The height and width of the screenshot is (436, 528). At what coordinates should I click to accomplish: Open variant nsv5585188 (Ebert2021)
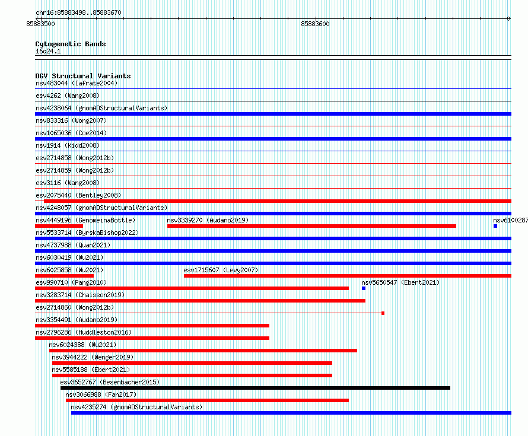pos(91,370)
